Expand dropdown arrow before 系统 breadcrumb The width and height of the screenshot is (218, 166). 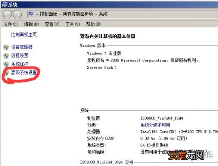[96, 14]
